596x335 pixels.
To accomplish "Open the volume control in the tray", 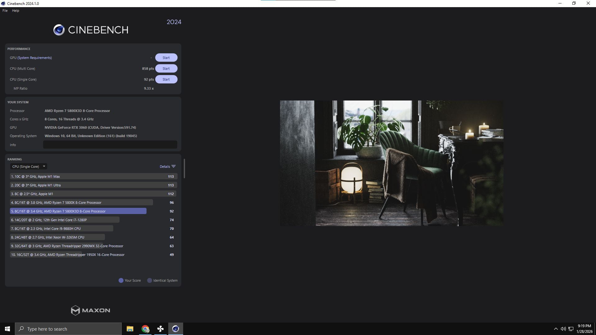I will [563, 329].
